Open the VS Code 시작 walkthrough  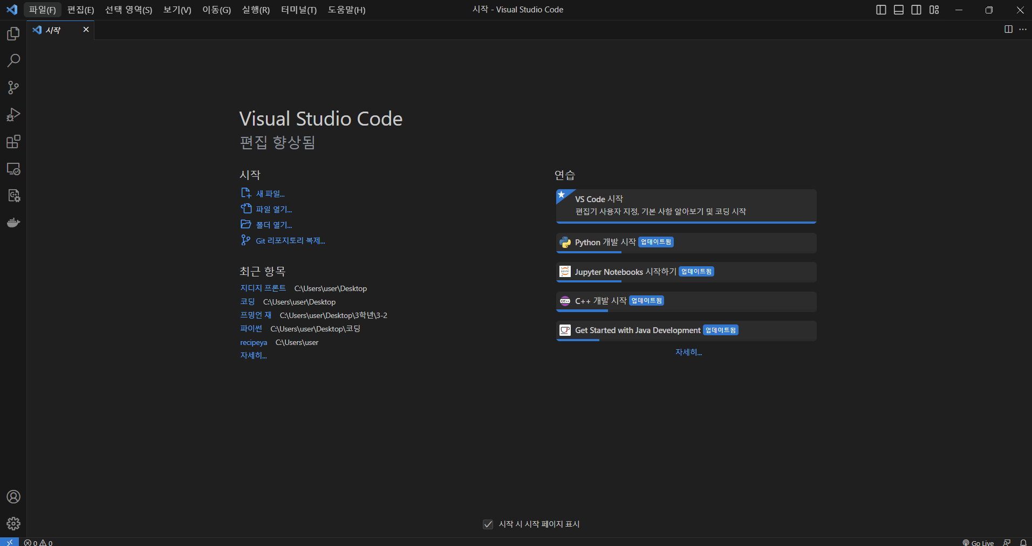click(686, 206)
